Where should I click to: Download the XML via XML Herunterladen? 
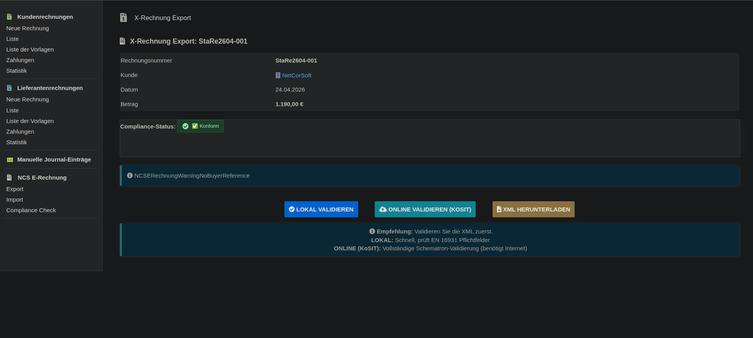[533, 209]
